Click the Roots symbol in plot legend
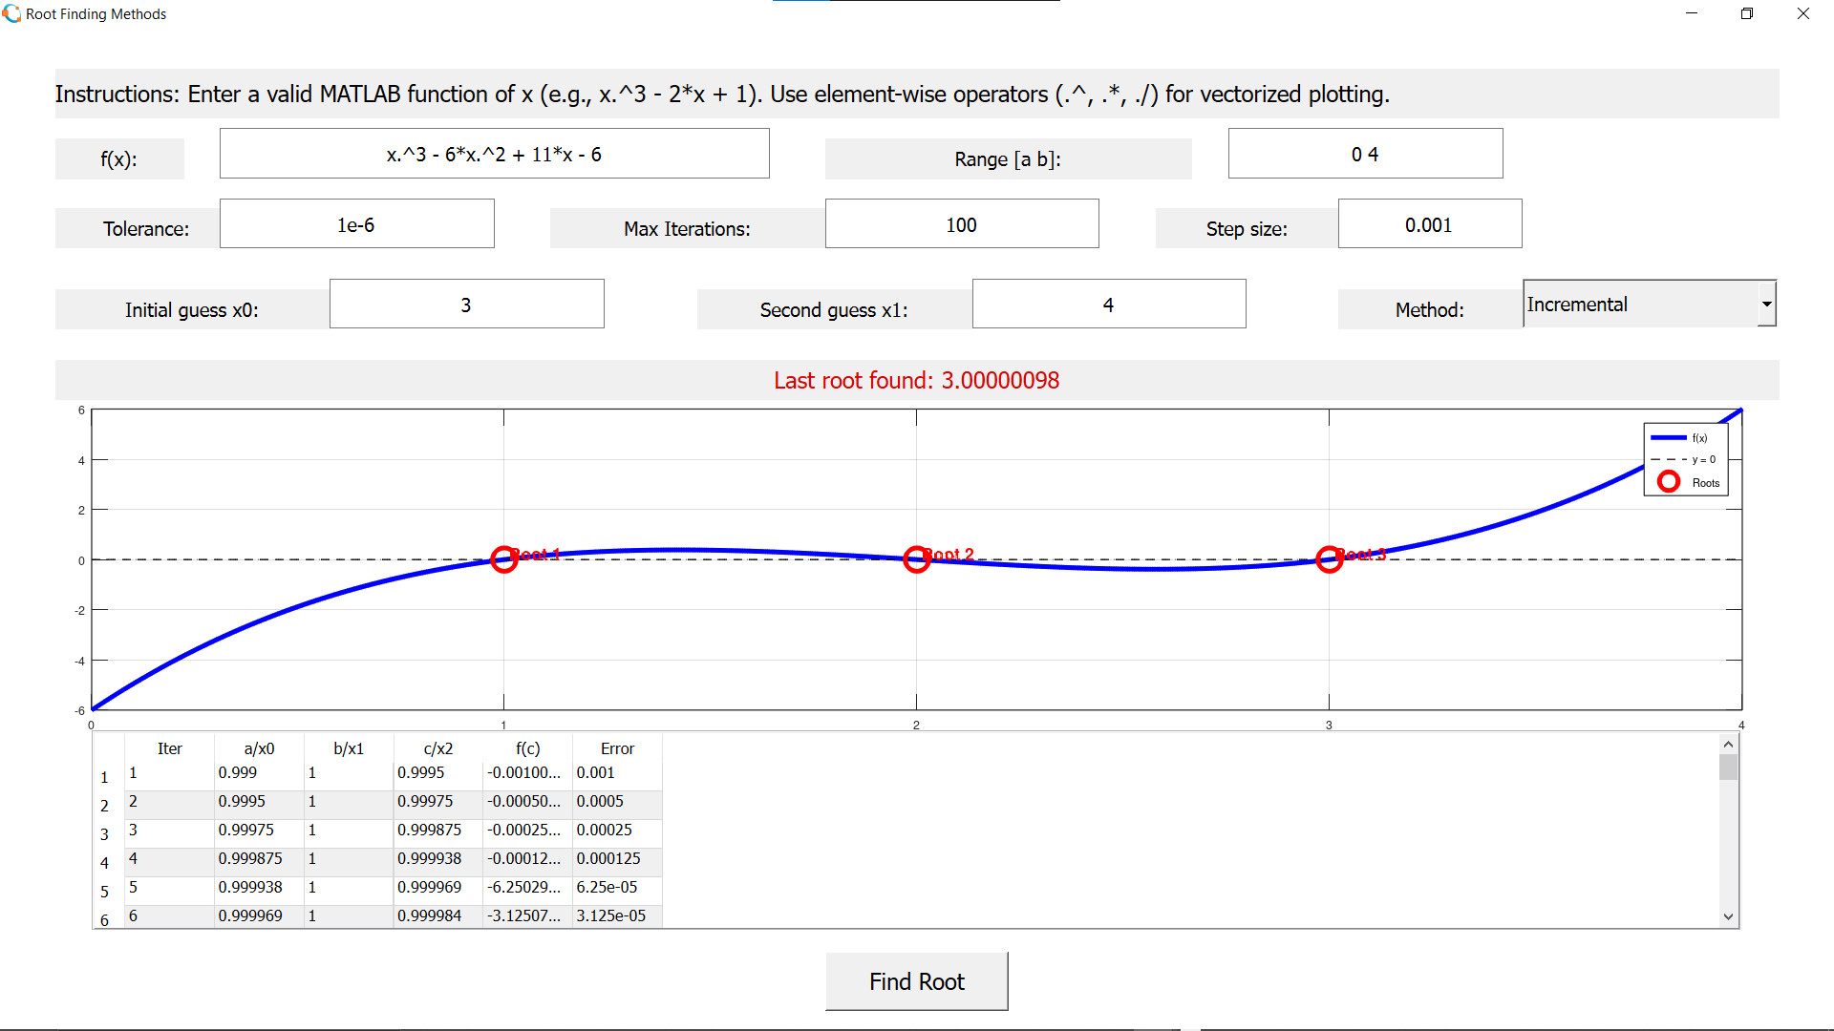1834x1031 pixels. (1668, 482)
